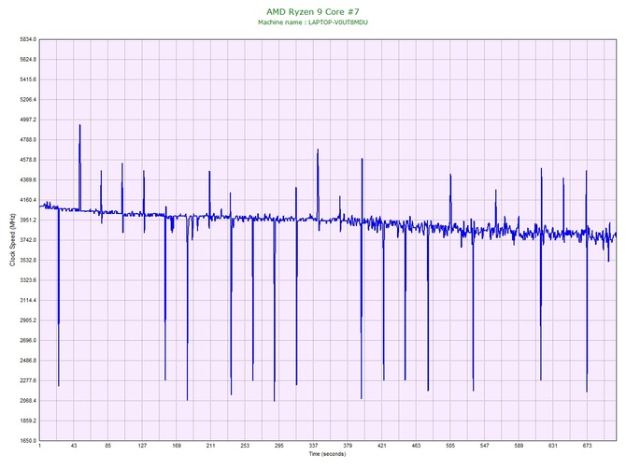Click the 3951.2 y-axis tick label
The height and width of the screenshot is (470, 626).
[x=28, y=220]
